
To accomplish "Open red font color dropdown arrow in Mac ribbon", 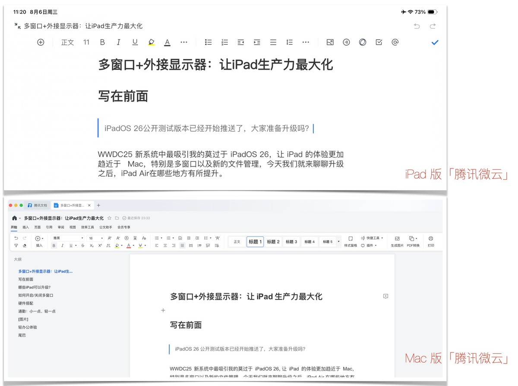I will click(x=133, y=246).
